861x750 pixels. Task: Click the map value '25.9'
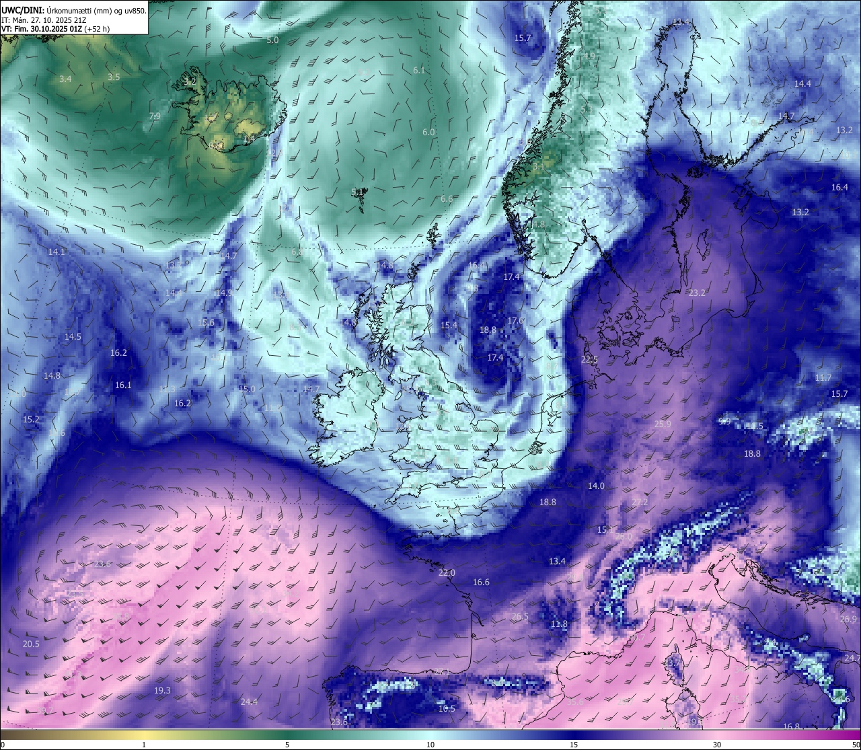[x=663, y=424]
